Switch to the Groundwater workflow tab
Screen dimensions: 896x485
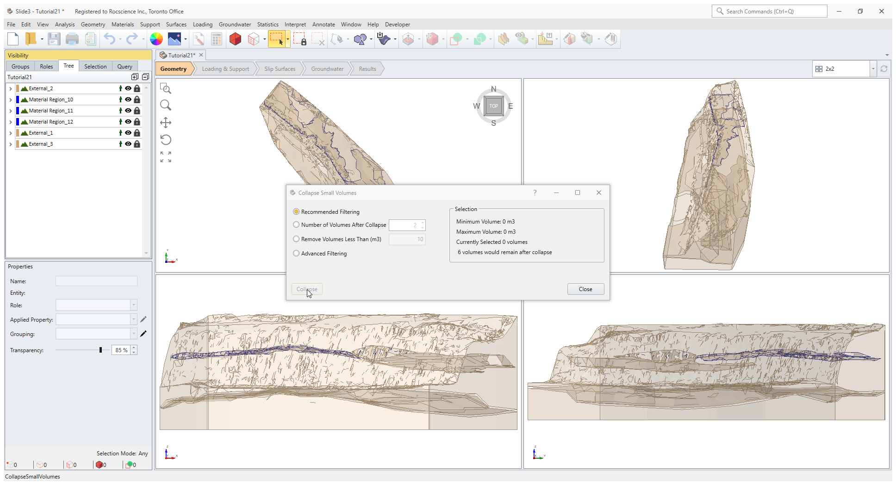pos(327,68)
